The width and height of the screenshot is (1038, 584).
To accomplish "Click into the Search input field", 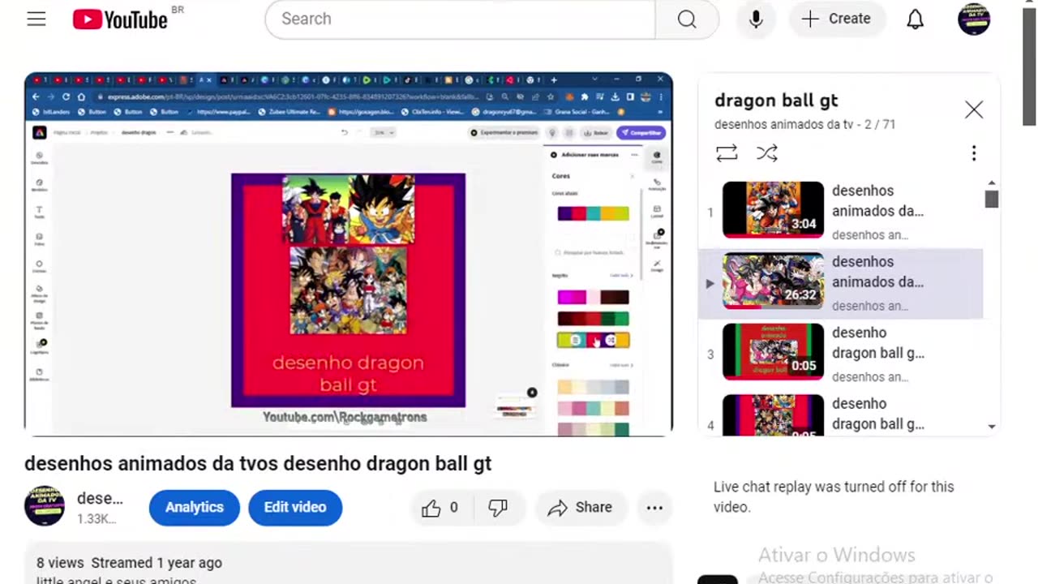I will 460,19.
